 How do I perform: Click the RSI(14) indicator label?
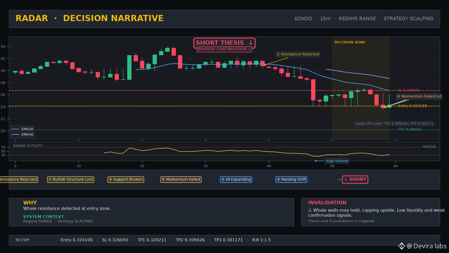pos(429,147)
